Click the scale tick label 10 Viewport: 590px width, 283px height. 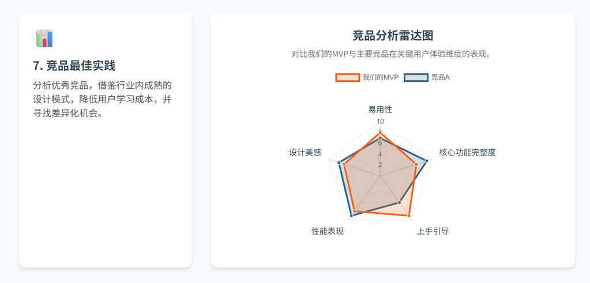point(380,122)
